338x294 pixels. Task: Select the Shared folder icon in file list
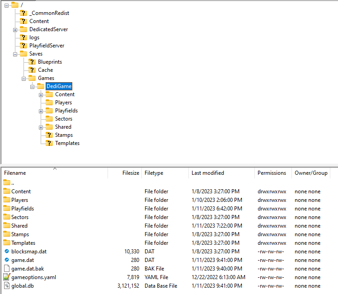point(7,225)
